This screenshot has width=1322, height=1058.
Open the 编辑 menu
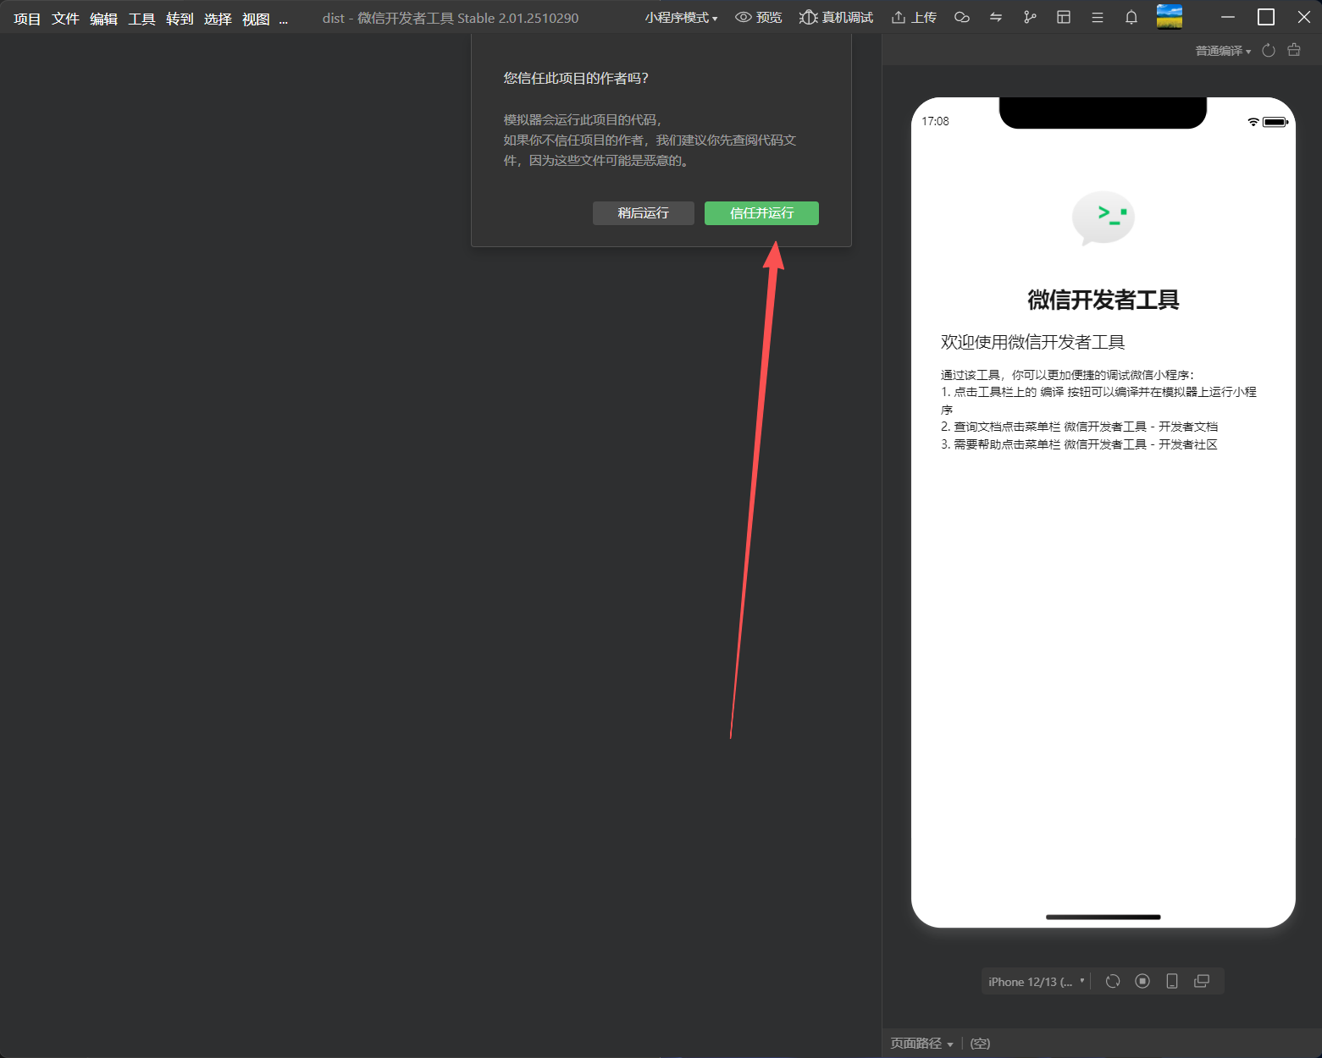[x=103, y=19]
